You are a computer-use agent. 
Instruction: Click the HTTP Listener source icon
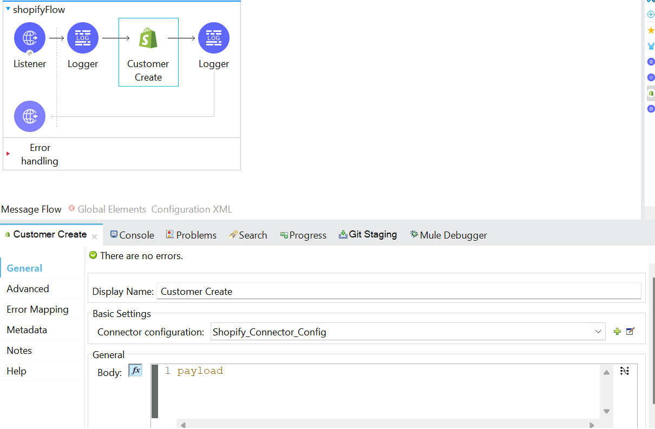[x=30, y=38]
